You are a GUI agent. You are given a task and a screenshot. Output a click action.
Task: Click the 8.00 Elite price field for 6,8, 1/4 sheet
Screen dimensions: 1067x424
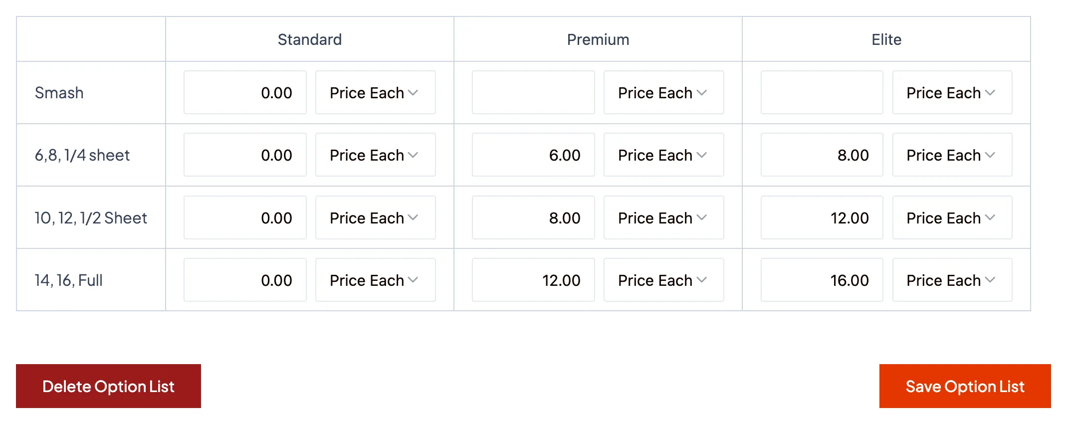pyautogui.click(x=821, y=155)
